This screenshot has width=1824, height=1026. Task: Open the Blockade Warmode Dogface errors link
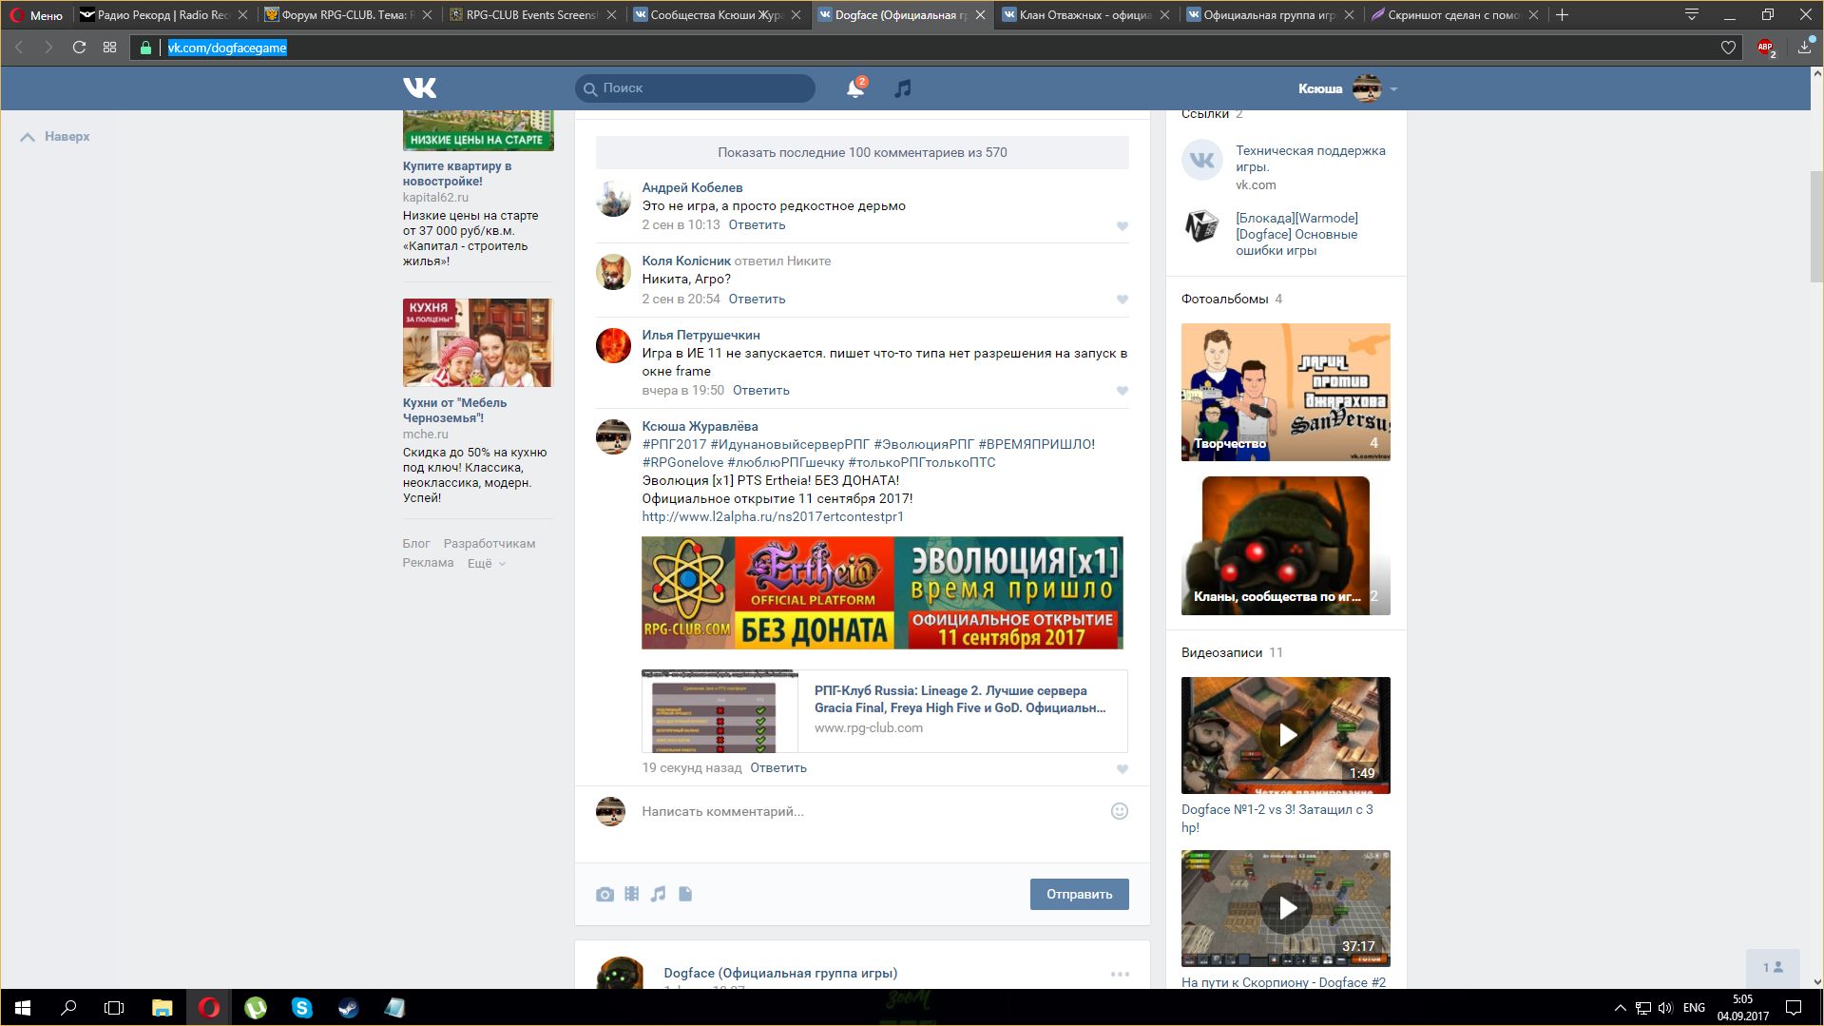pos(1296,234)
